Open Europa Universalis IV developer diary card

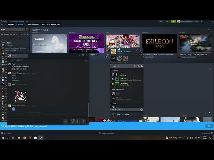coord(196,43)
